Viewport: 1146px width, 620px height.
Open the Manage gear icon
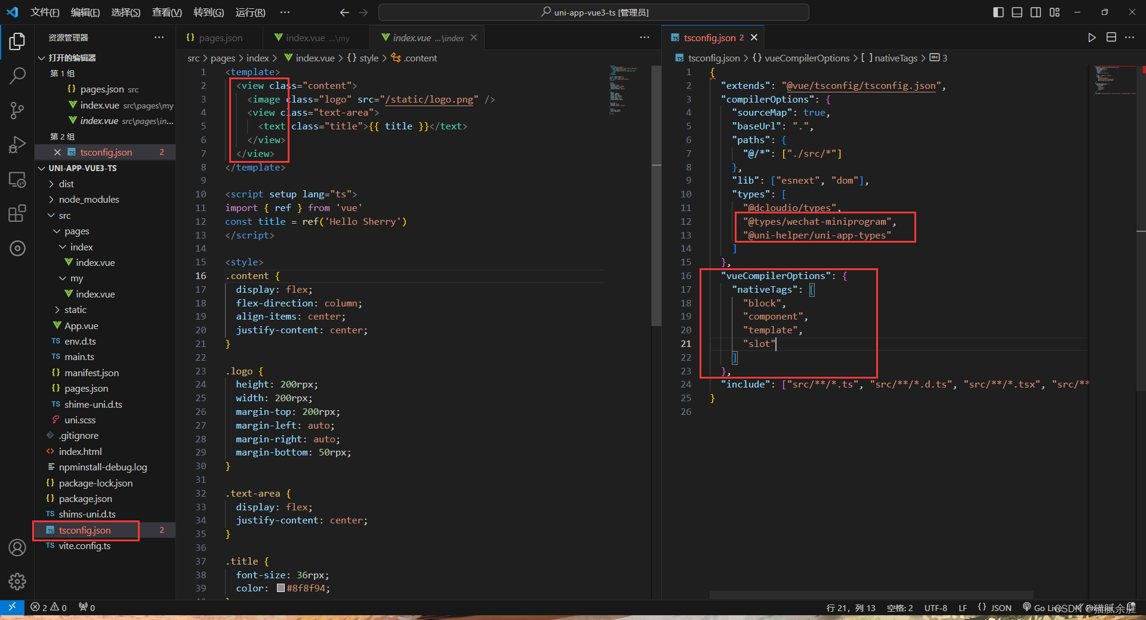pos(17,581)
